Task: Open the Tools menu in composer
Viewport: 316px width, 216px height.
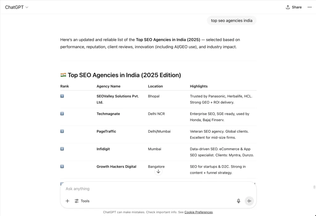Action: pos(82,201)
